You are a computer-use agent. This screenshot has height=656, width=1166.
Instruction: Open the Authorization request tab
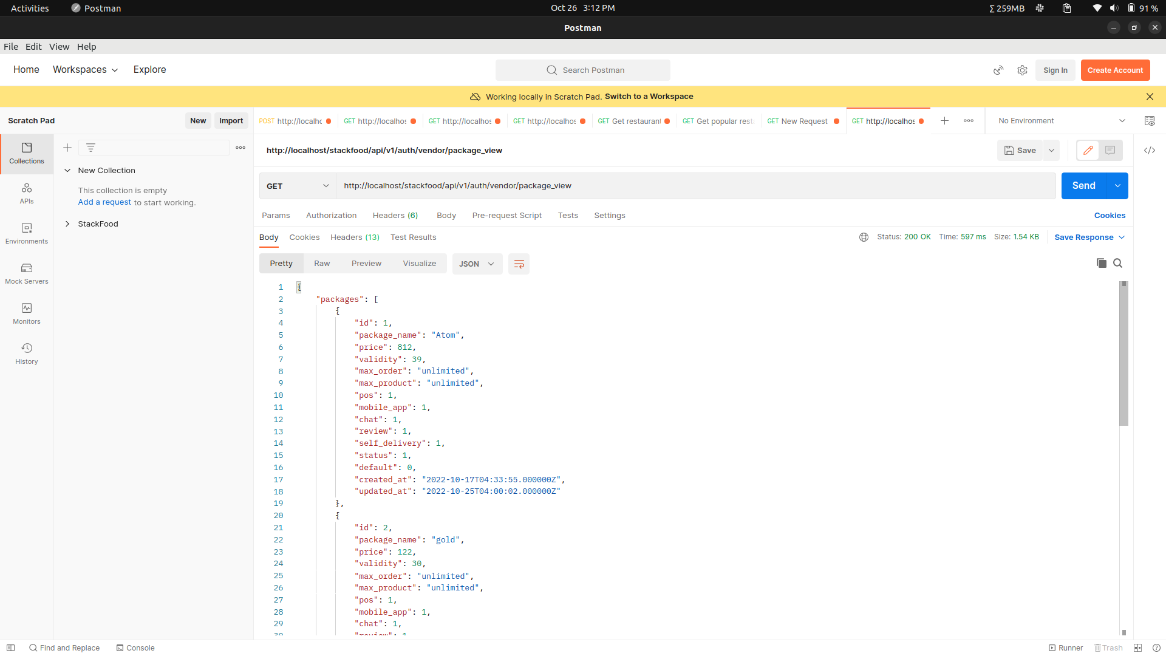pyautogui.click(x=331, y=216)
